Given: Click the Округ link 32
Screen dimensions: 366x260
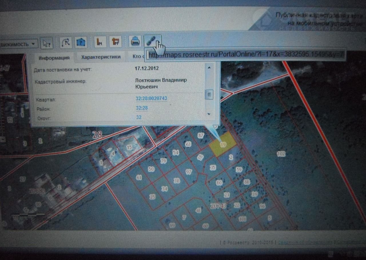Looking at the screenshot, I should click(139, 117).
